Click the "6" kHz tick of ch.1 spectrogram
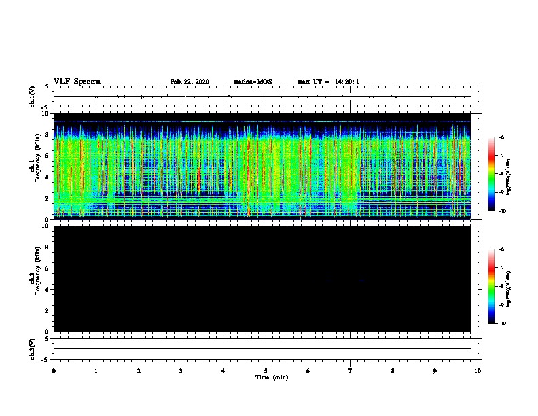 pyautogui.click(x=47, y=156)
